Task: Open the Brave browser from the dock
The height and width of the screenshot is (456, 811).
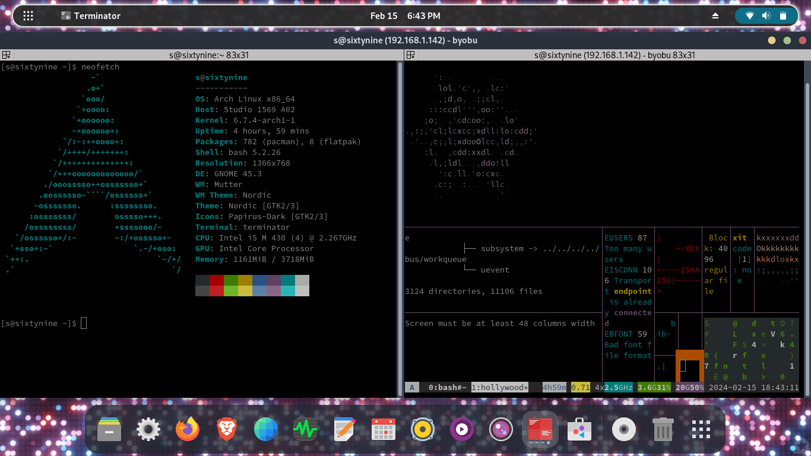Action: 226,429
